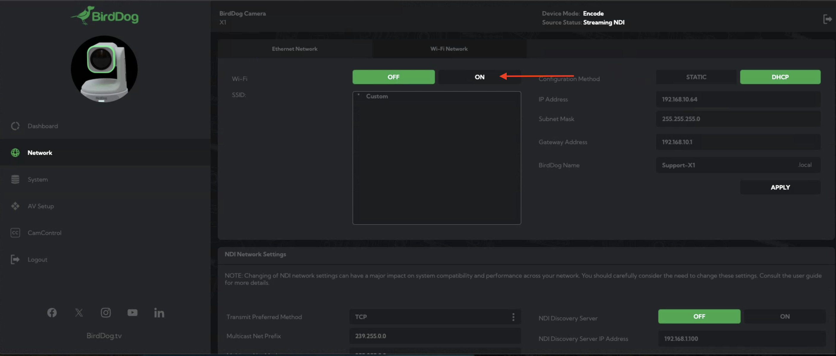Select Custom in SSID list

pos(377,96)
